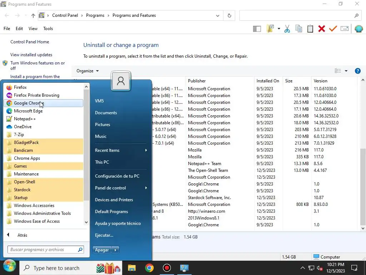Click the folder options icon in toolbar
Viewport: 366px width, 275px height.
(x=270, y=29)
